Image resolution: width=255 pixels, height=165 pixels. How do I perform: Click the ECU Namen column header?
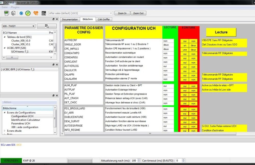click(x=25, y=33)
